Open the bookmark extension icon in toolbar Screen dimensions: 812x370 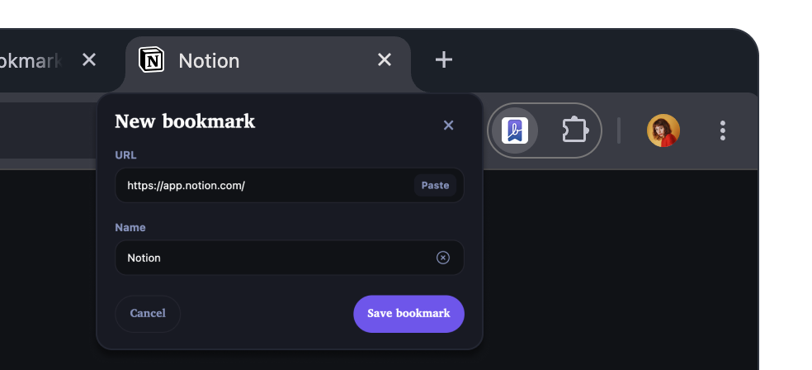point(515,130)
